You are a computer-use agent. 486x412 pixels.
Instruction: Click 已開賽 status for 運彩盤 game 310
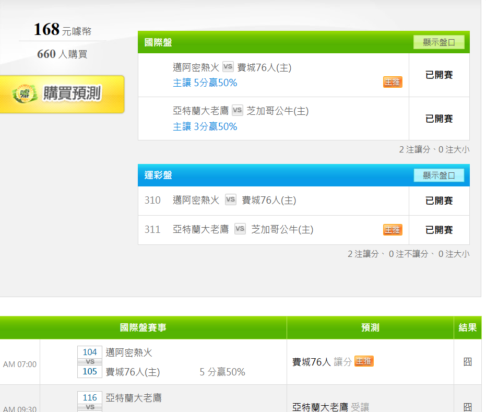coord(439,201)
